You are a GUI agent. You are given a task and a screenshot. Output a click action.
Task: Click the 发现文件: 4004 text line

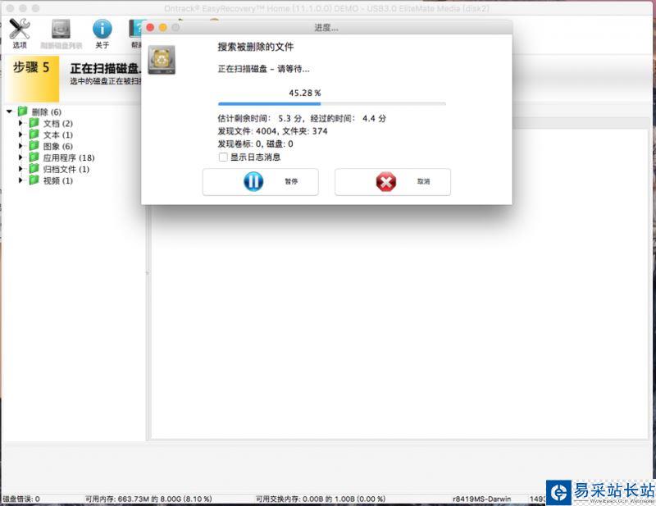pos(273,131)
